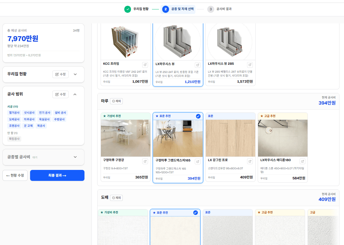Click price 1,573만원 on 뷰 285

click(x=245, y=81)
